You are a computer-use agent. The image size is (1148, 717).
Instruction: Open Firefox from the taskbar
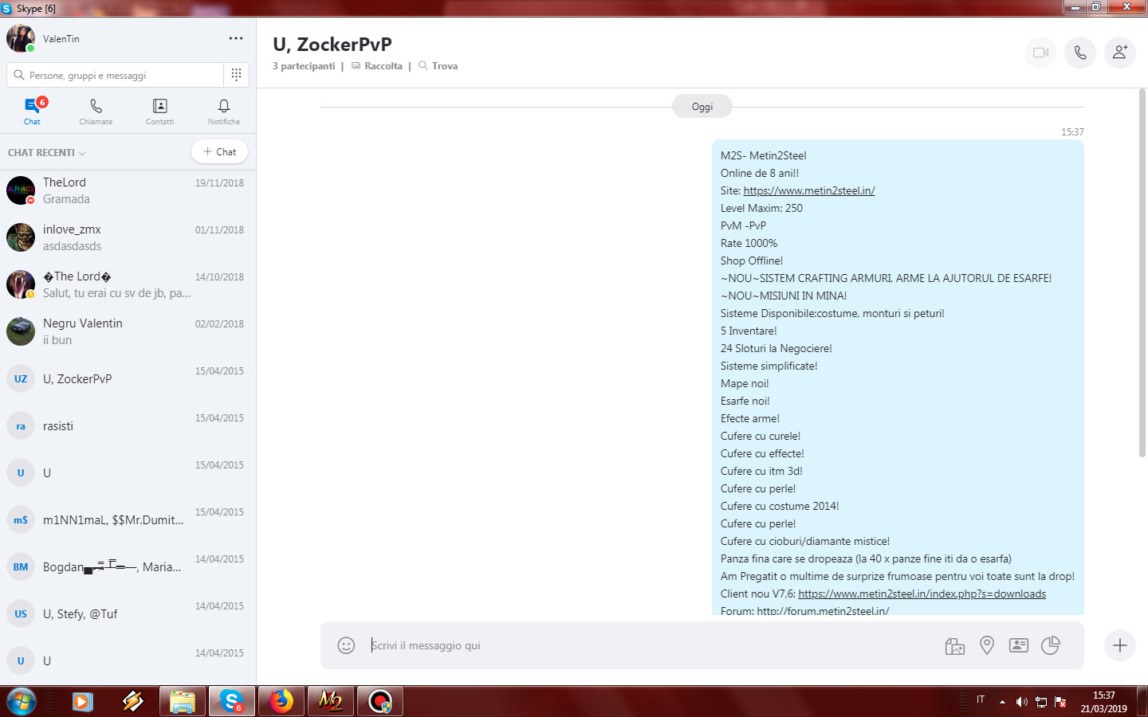[281, 702]
